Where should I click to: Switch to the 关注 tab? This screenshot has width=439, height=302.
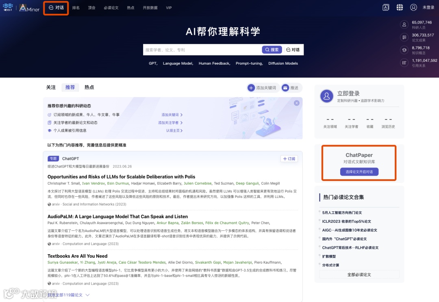point(51,87)
